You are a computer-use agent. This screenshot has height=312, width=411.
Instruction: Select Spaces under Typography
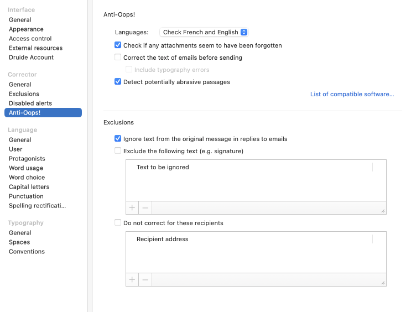tap(19, 242)
